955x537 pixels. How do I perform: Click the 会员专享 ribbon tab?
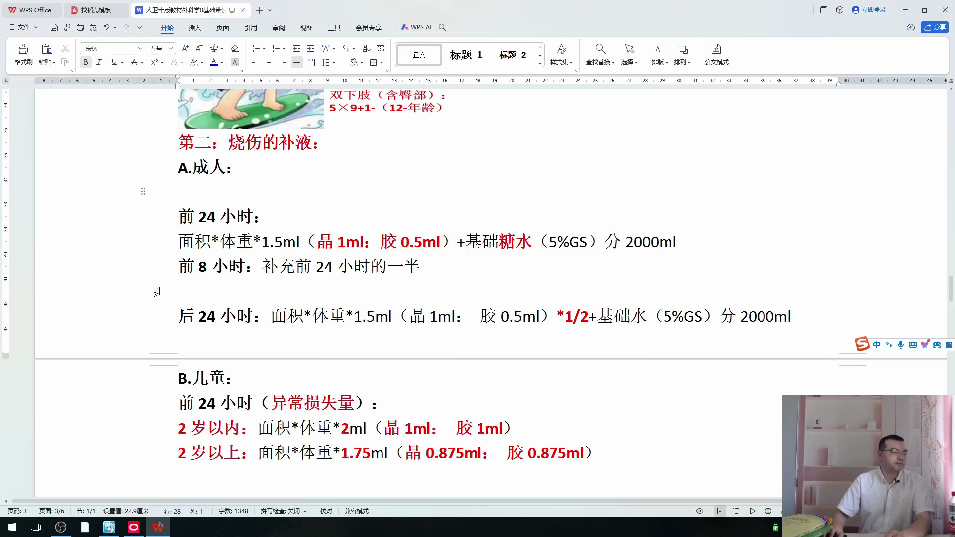369,27
